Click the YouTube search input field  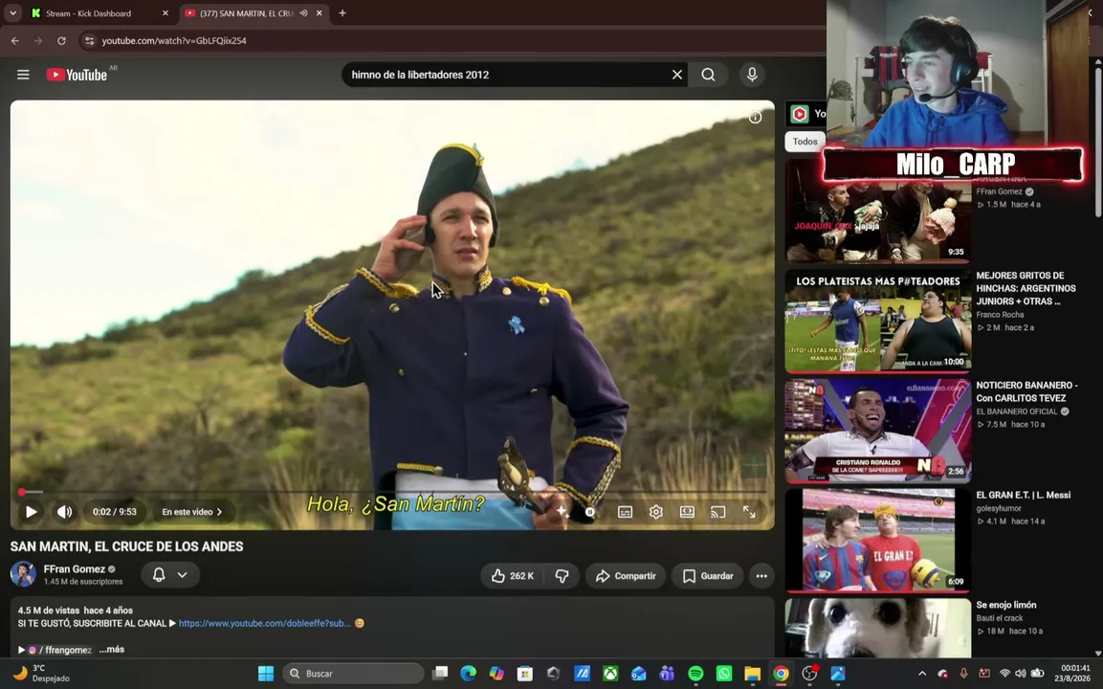(x=505, y=75)
